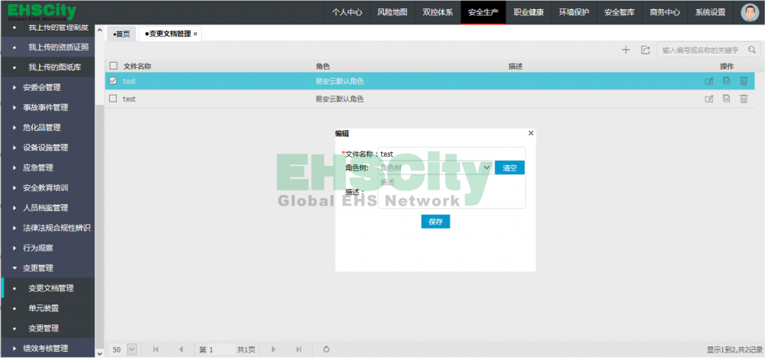This screenshot has width=765, height=358.
Task: Click the export icon beside the search box
Action: 645,50
